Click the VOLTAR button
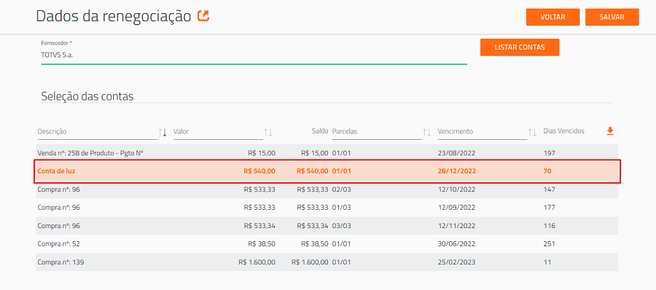The image size is (656, 290). click(x=552, y=17)
